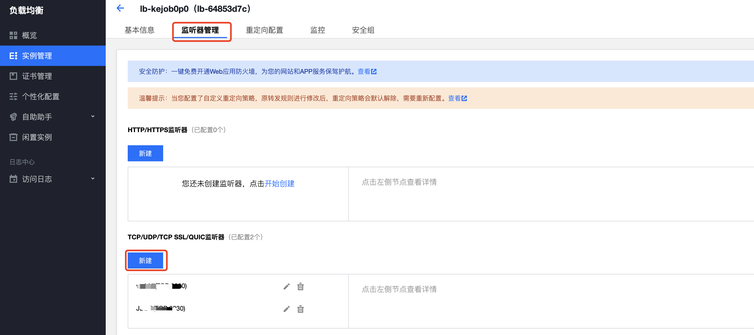Click edit pencil for second TCP listener
This screenshot has width=754, height=335.
[287, 309]
